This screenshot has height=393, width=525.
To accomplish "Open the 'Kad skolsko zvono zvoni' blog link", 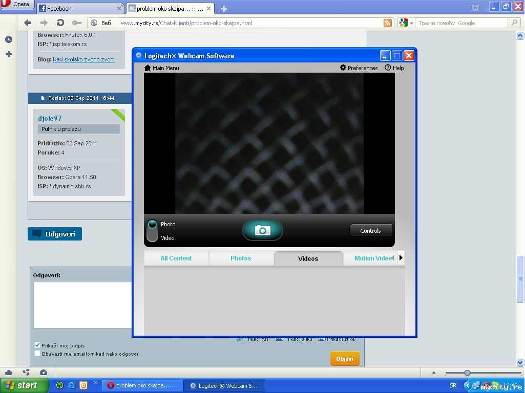I will (x=83, y=59).
